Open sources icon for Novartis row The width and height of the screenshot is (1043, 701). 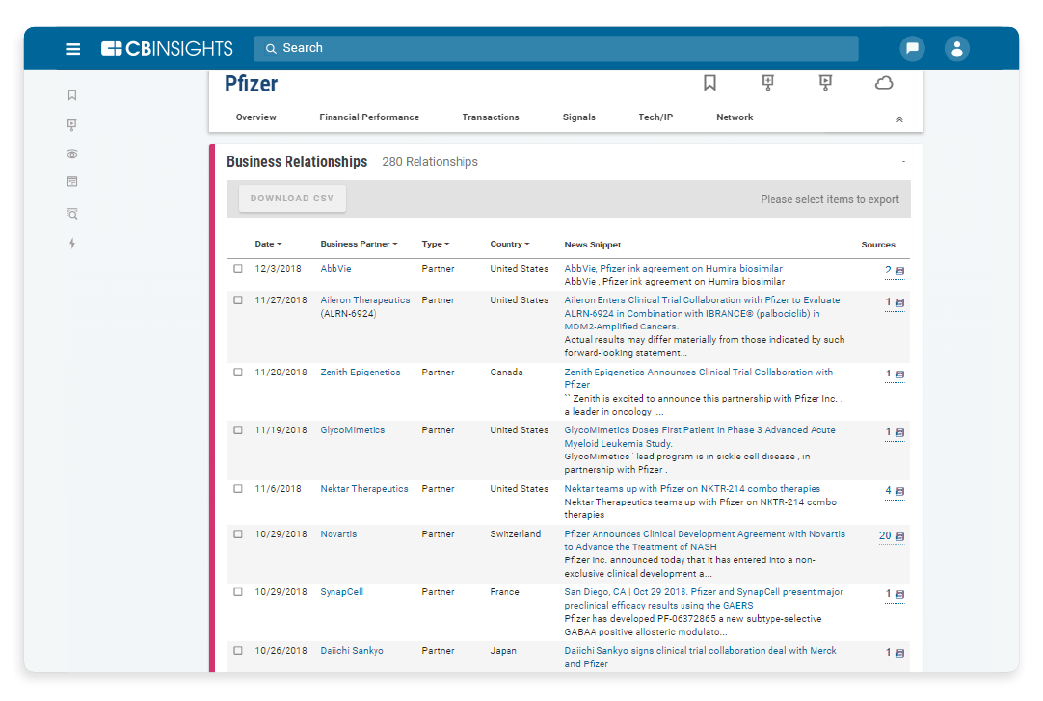coord(900,536)
